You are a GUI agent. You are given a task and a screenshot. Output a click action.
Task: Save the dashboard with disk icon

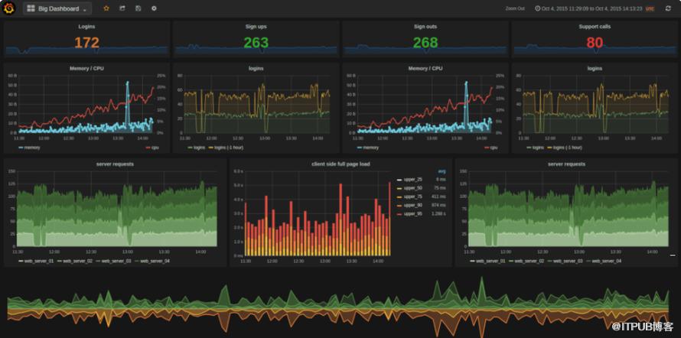tap(138, 8)
